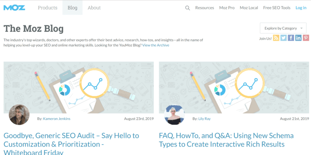Open the Twitter social icon

pos(283,38)
